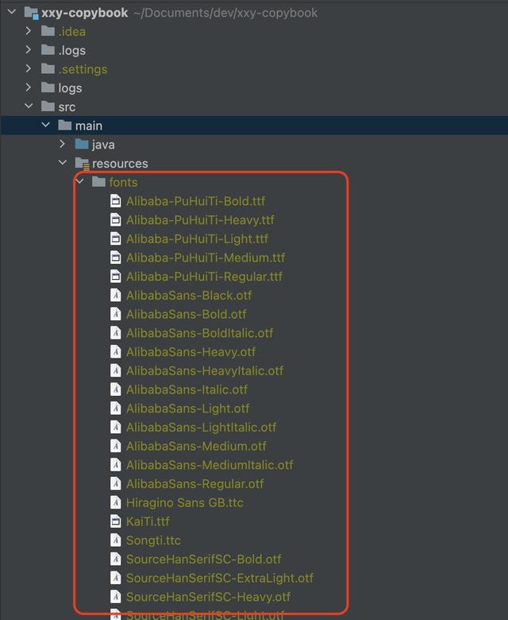Image resolution: width=508 pixels, height=620 pixels.
Task: Click font icon of Songti.ttc
Action: pyautogui.click(x=116, y=541)
